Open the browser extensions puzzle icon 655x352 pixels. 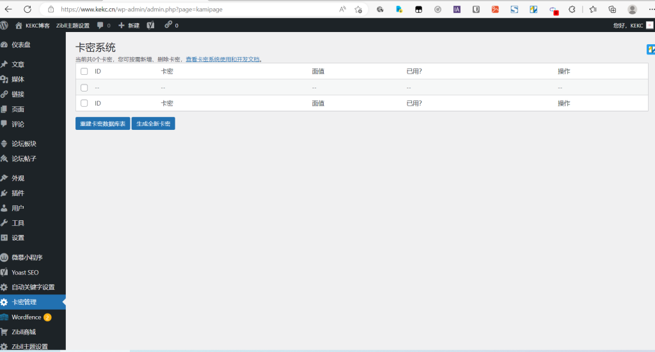(x=572, y=9)
